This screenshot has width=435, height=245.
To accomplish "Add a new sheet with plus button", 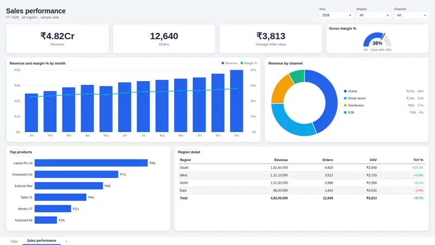I will tap(66, 241).
